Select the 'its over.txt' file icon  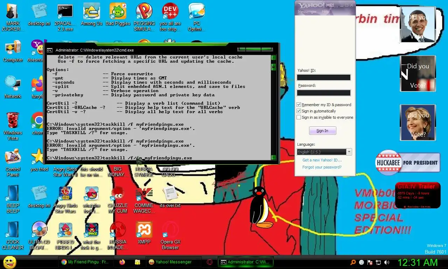(170, 196)
